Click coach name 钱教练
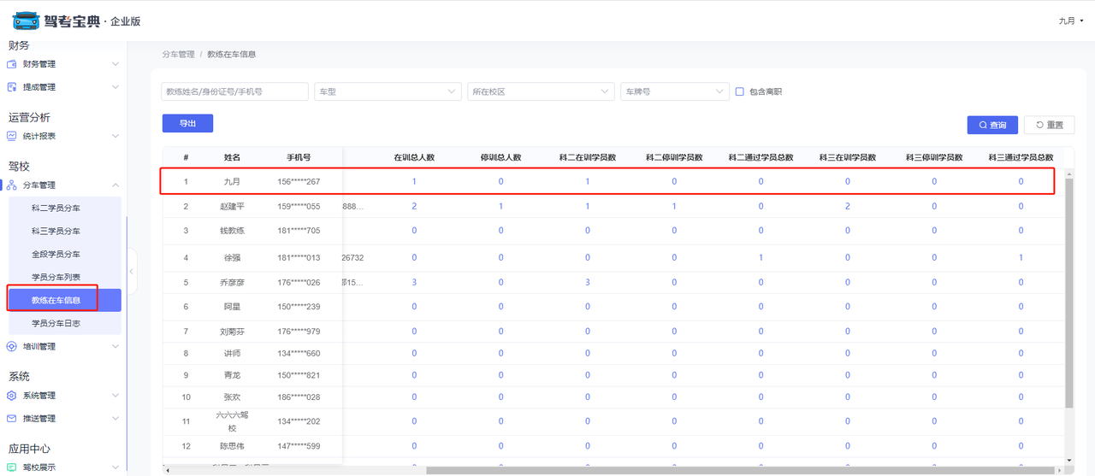The image size is (1095, 476). click(233, 231)
